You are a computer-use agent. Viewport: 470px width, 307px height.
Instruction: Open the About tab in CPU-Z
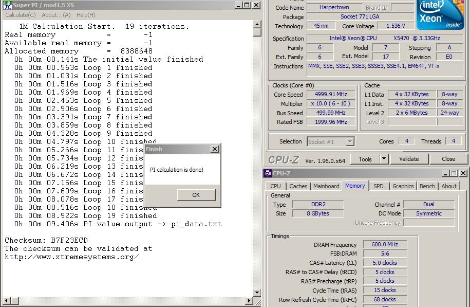pos(449,186)
